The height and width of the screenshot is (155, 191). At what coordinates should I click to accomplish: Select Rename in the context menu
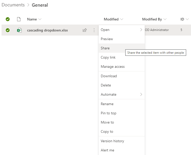point(122,104)
